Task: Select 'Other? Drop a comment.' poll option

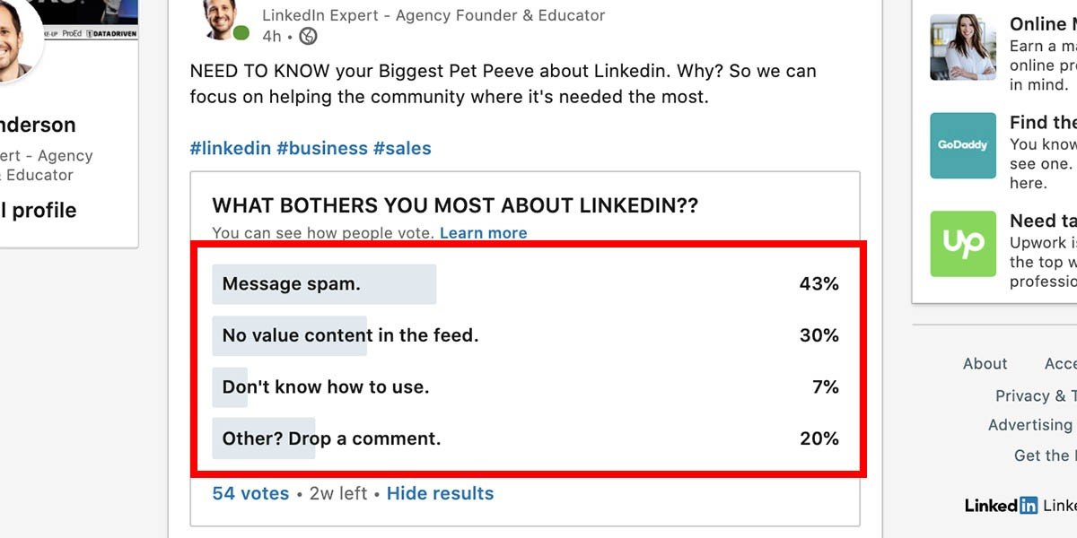Action: 526,438
